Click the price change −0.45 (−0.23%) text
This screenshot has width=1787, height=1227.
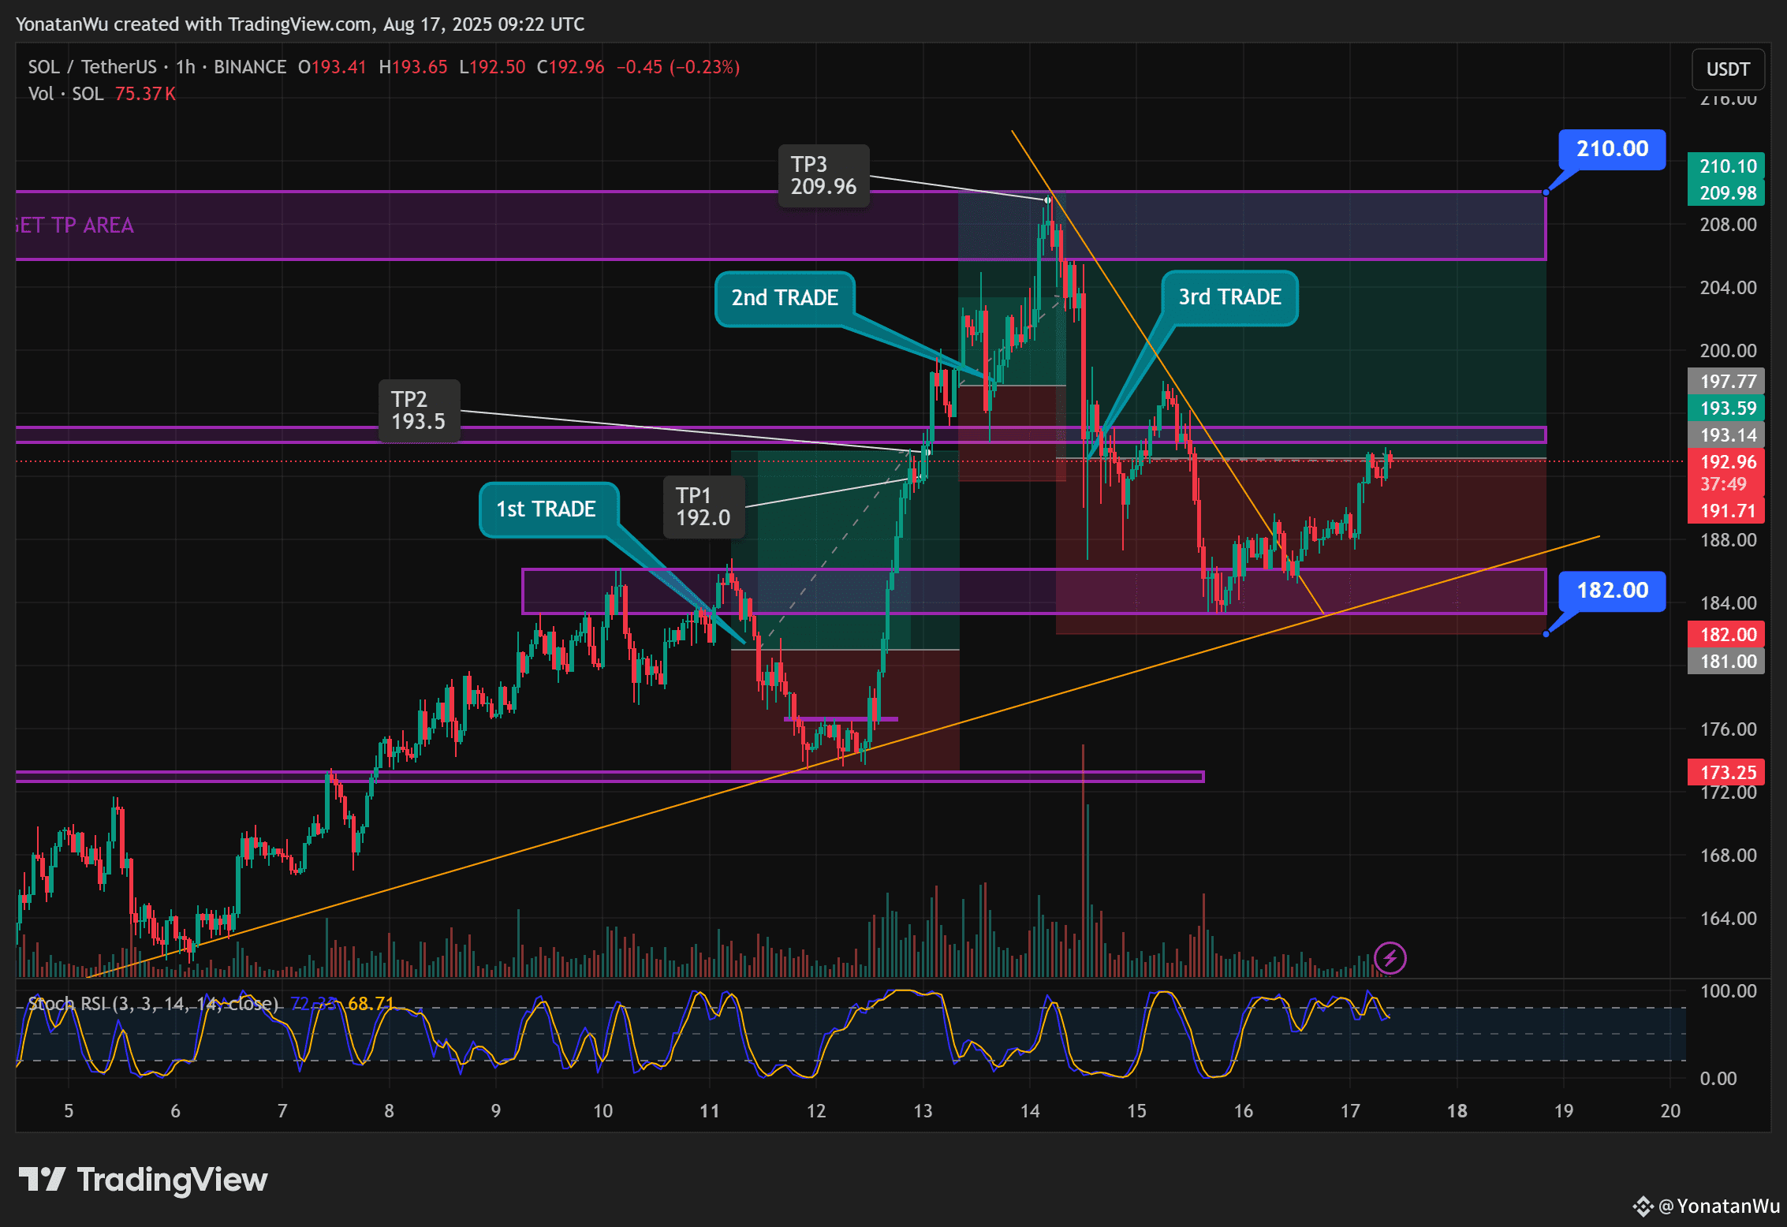tap(678, 67)
